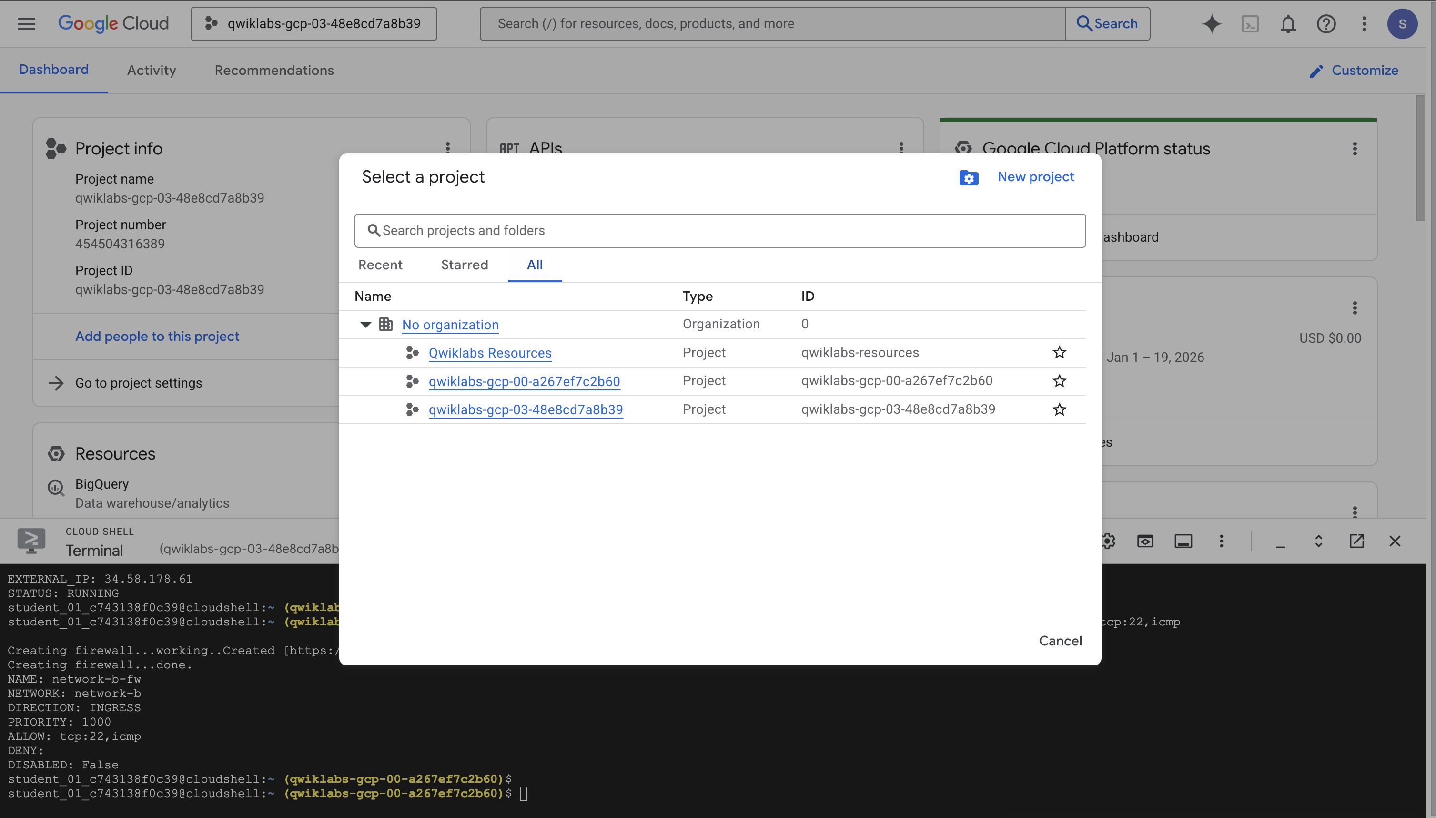Screen dimensions: 1436x818
Task: Open the Cloud Shell Editor icon
Action: pyautogui.click(x=1144, y=541)
